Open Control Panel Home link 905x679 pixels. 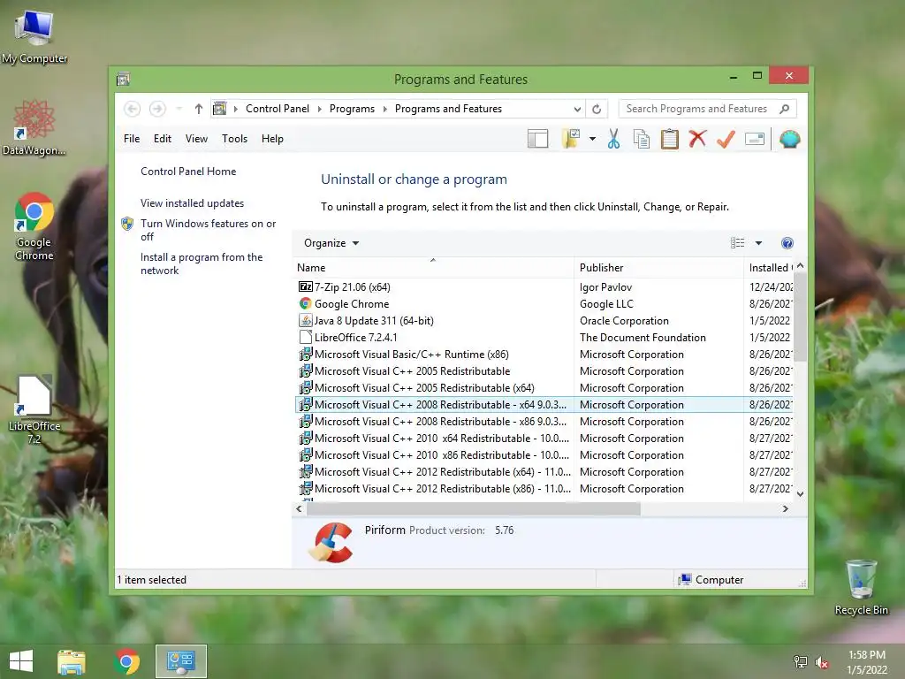point(188,172)
